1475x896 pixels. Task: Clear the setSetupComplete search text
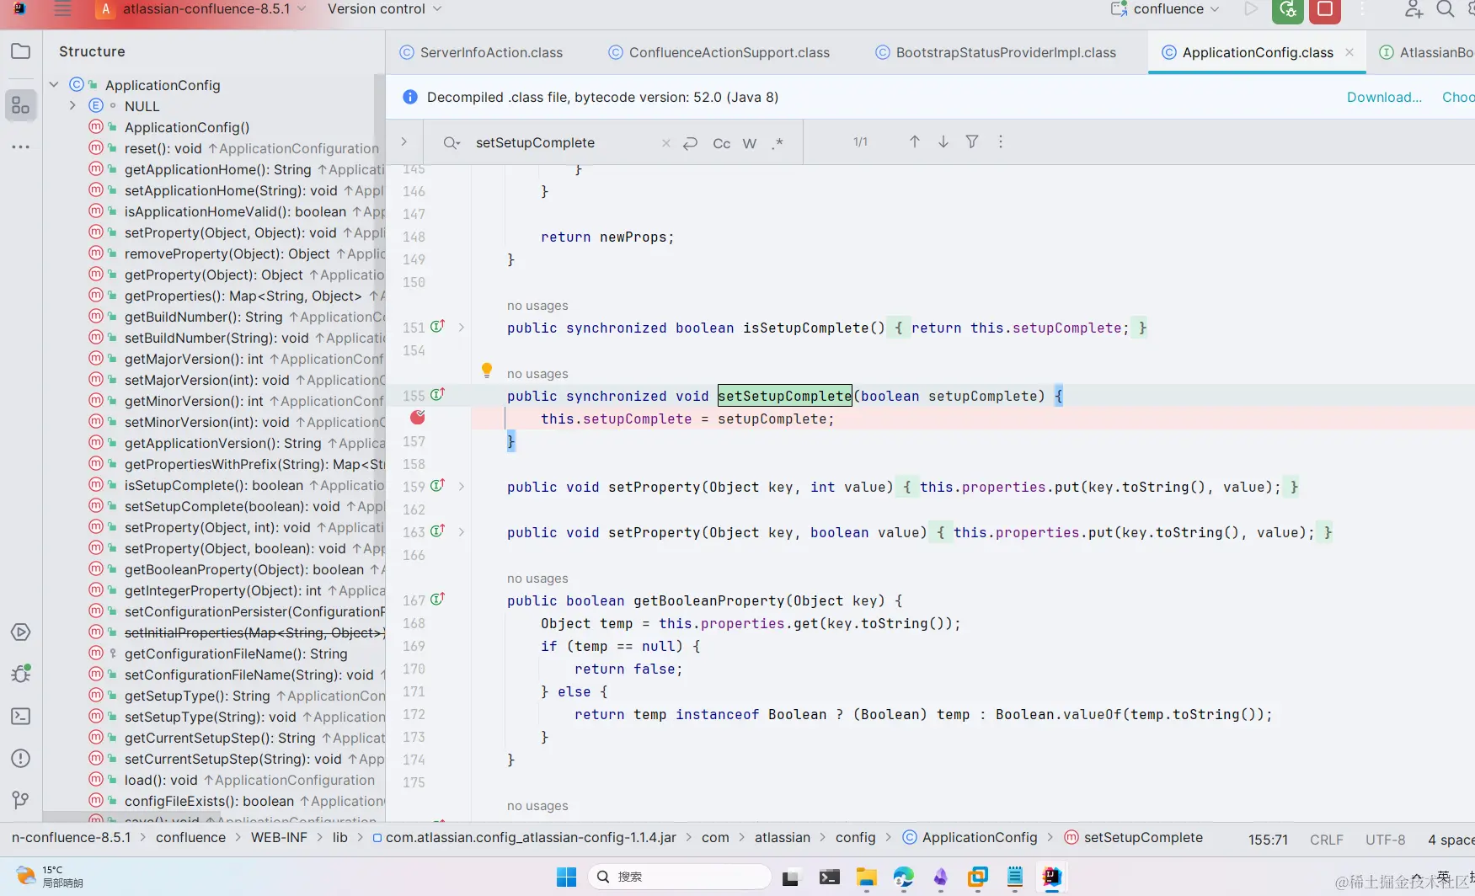[x=665, y=143]
